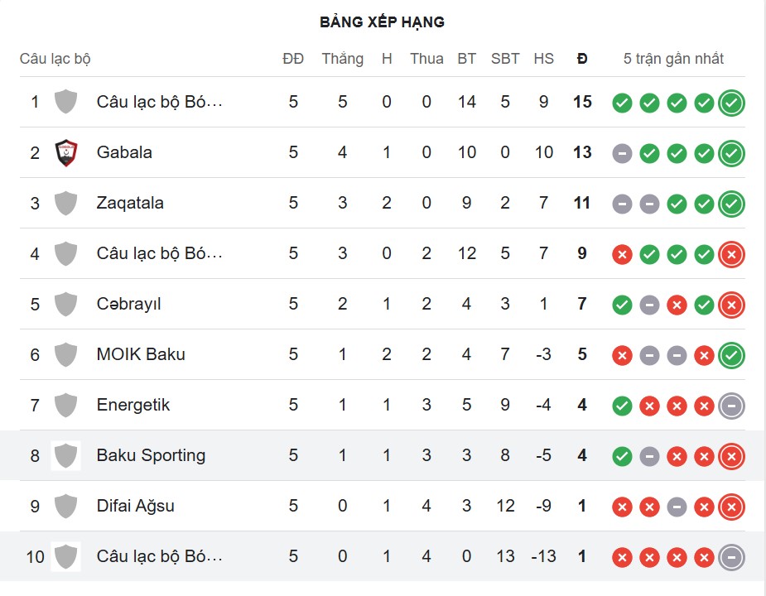
Task: Select Energetik's green win indicator
Action: pos(621,406)
